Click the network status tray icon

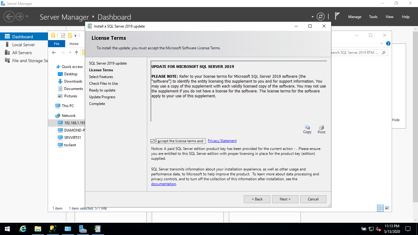[x=371, y=229]
